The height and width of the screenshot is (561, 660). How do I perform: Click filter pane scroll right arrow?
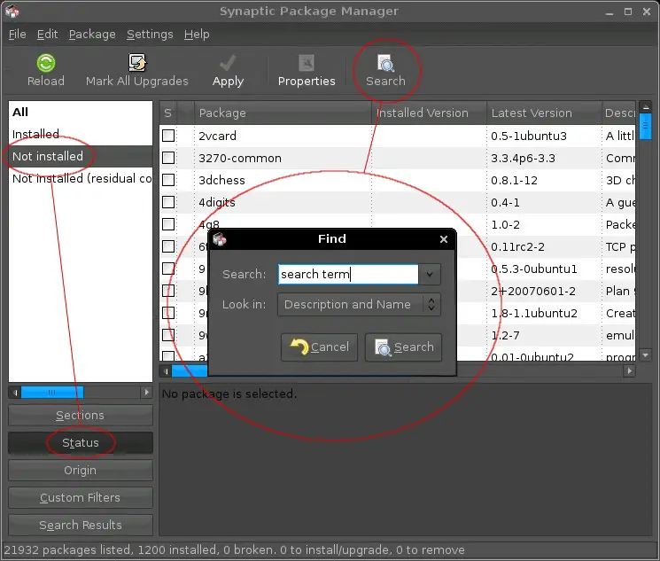pyautogui.click(x=146, y=393)
